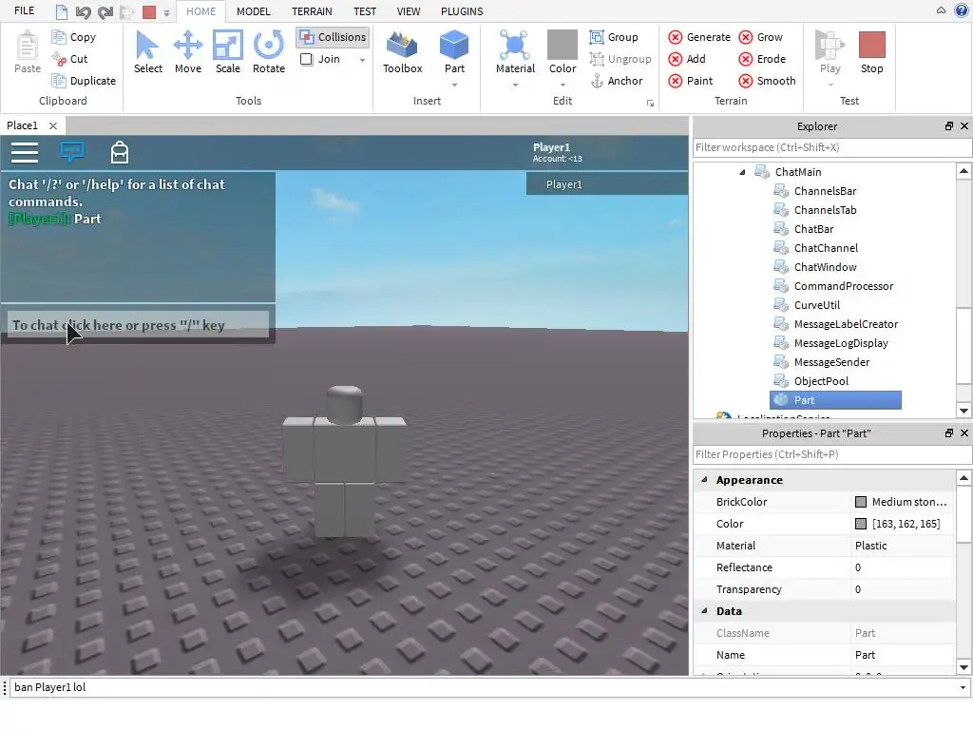Select the Grow terrain tool
This screenshot has height=730, width=973.
(x=761, y=37)
